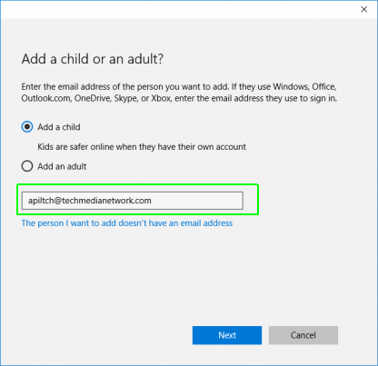Click the 'Add a child' label text
Screen dimensions: 378x366
pos(59,127)
